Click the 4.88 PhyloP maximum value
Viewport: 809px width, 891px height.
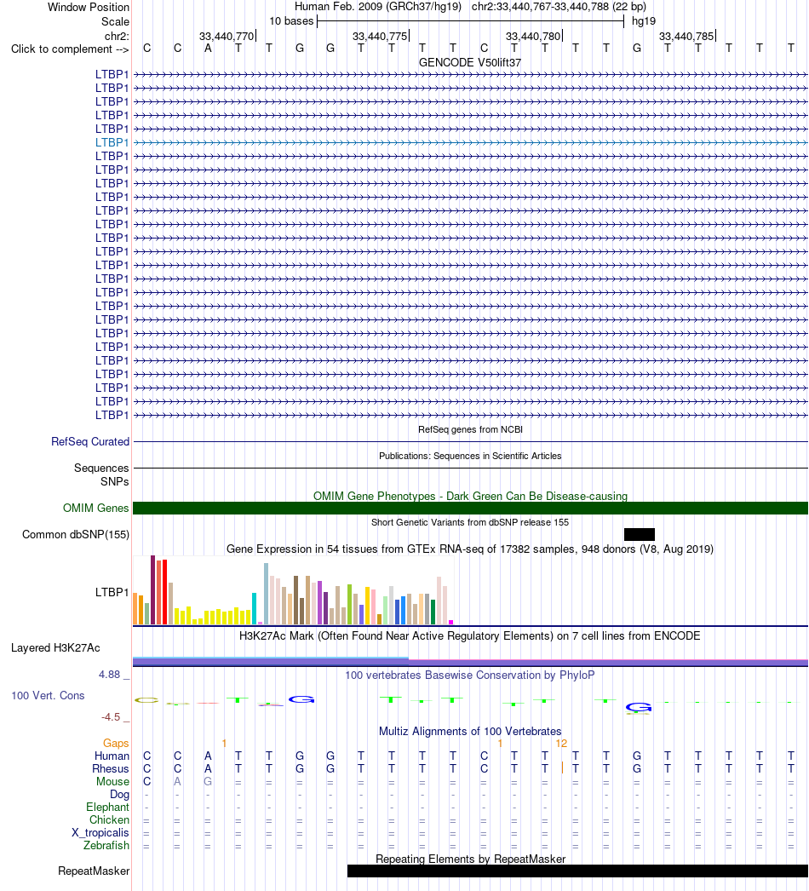[110, 675]
